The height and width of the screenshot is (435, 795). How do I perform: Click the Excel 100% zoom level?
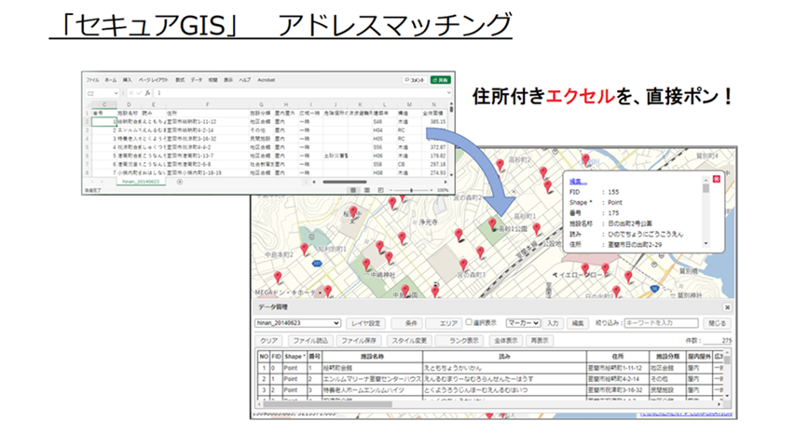(443, 190)
